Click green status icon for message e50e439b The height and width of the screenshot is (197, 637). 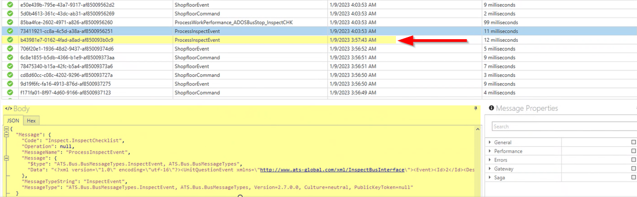10,5
